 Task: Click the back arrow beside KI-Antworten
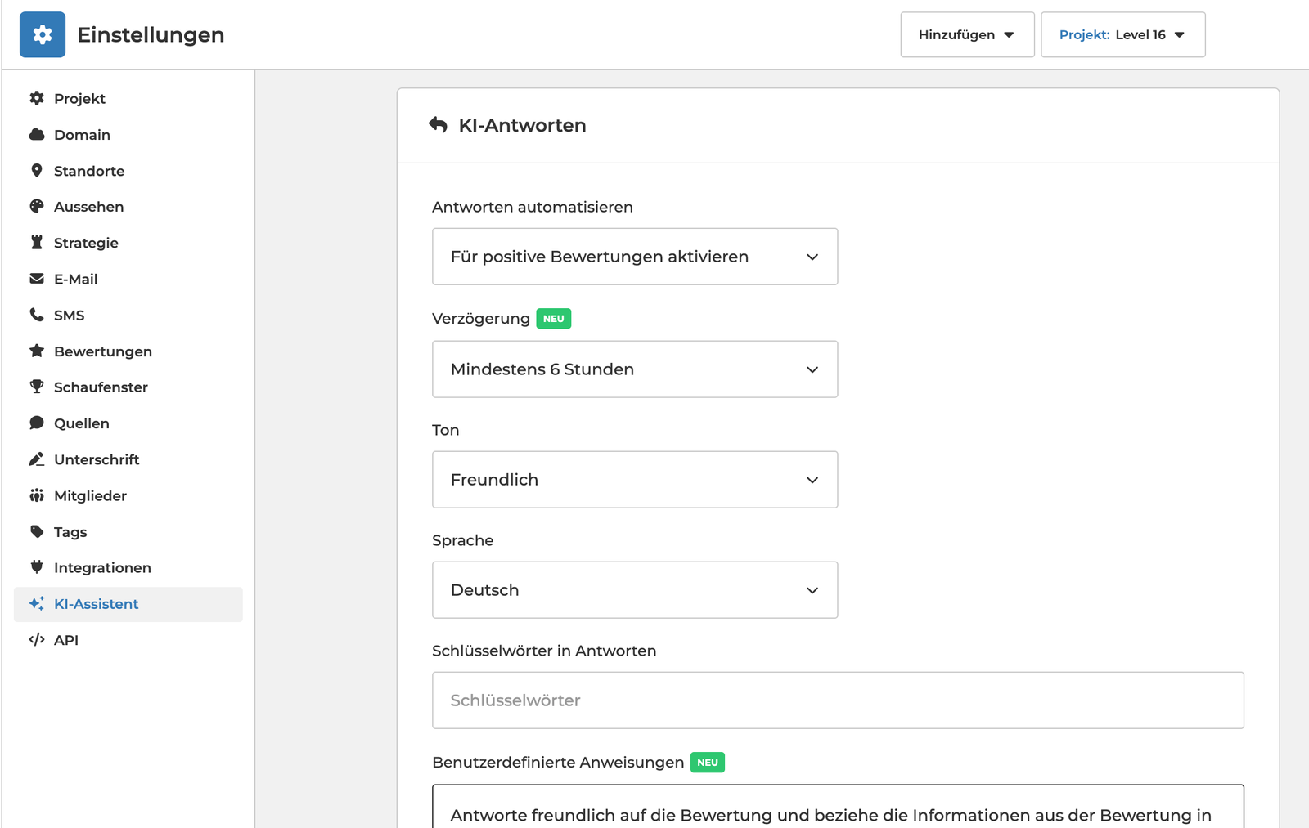pos(438,125)
